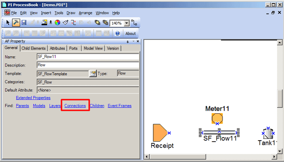Click the horizontal scrollbar left arrow

147,157
